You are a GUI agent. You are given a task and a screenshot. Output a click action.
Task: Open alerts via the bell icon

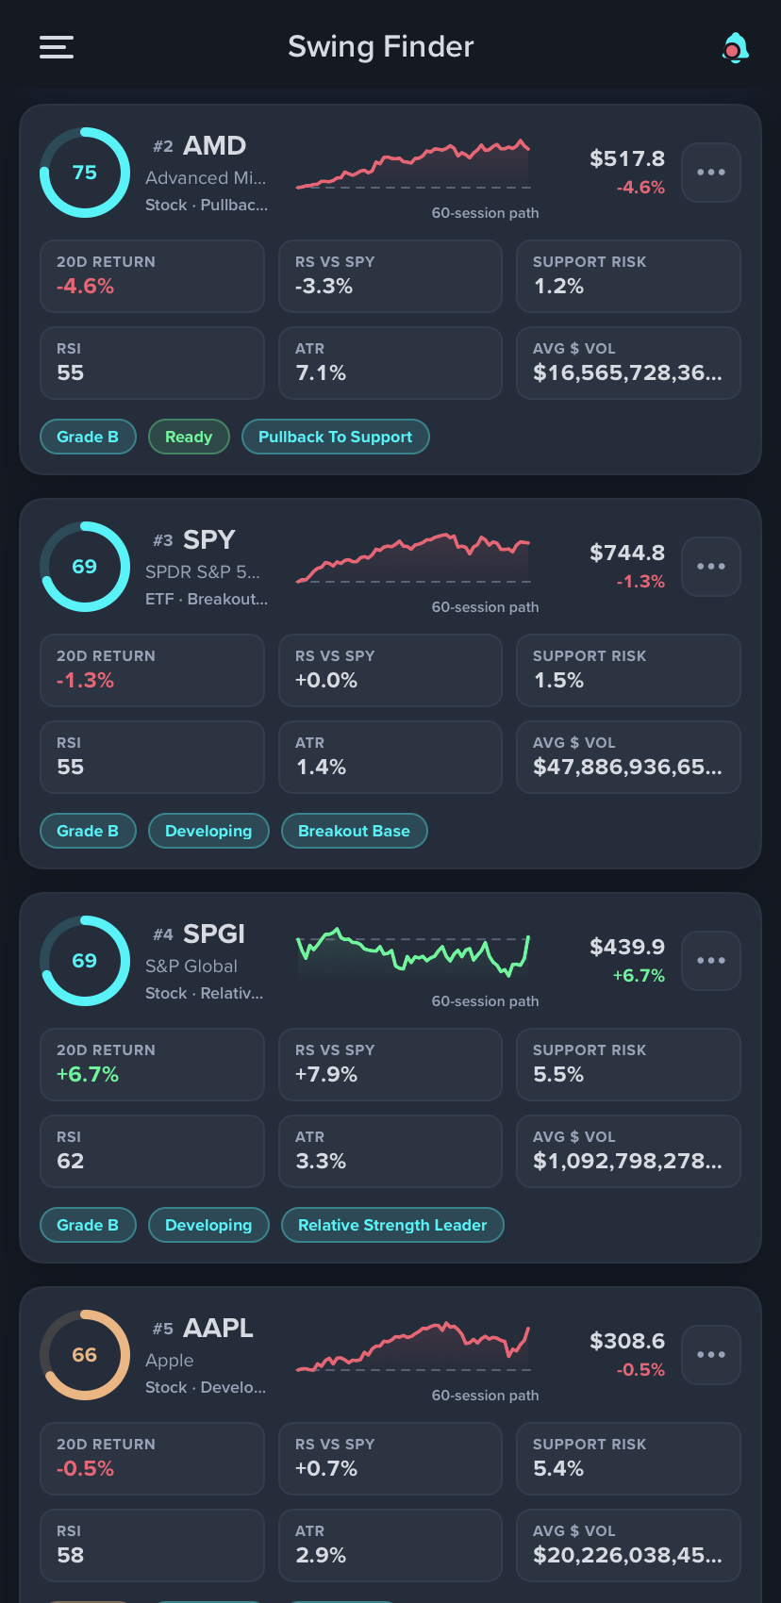[x=735, y=47]
